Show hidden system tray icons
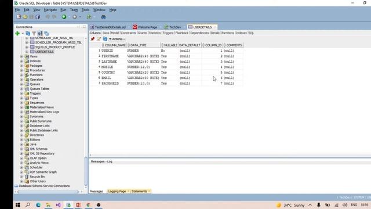The height and width of the screenshot is (209, 371). 310,205
